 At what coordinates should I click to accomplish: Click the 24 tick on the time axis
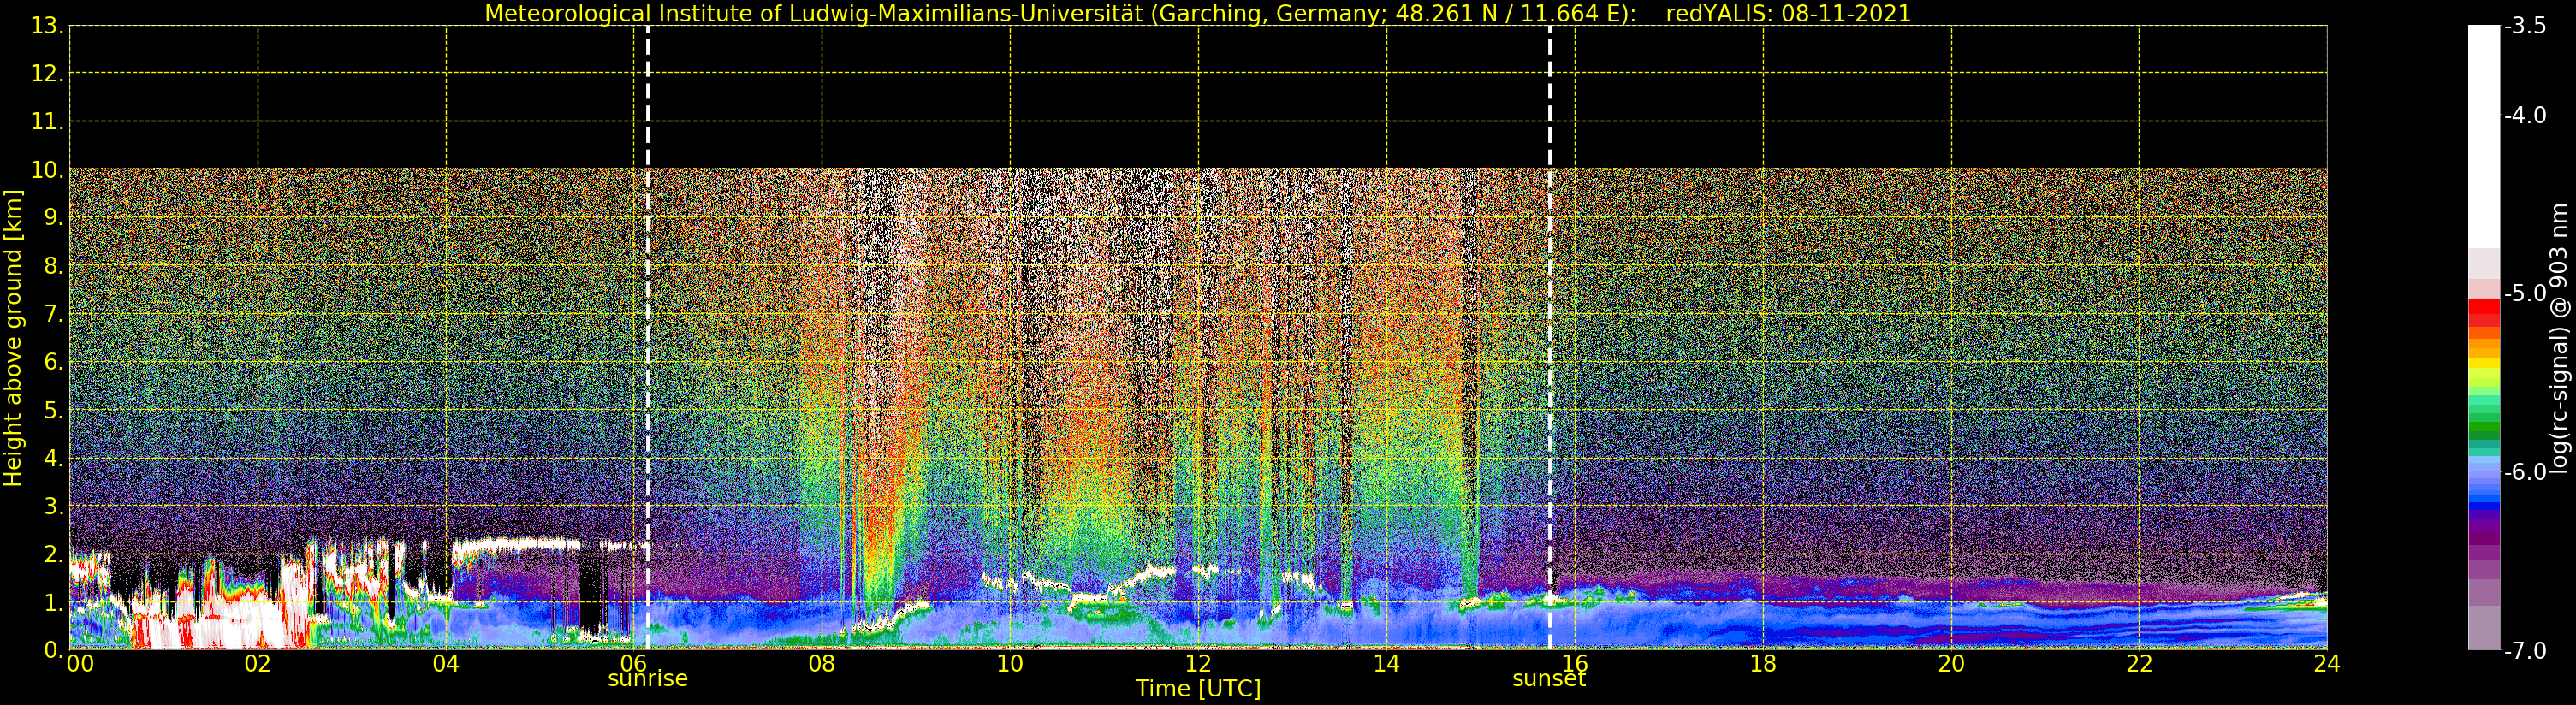coord(2326,664)
